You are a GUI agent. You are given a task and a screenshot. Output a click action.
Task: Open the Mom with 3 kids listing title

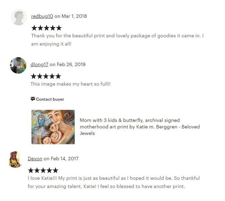[x=140, y=127]
